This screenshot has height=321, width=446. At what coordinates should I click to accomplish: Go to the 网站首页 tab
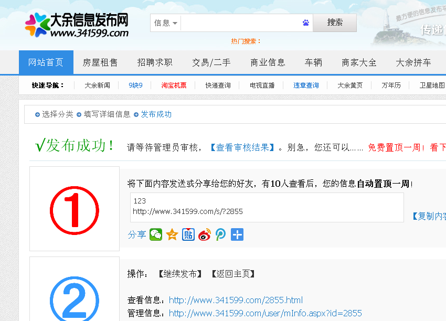[46, 62]
